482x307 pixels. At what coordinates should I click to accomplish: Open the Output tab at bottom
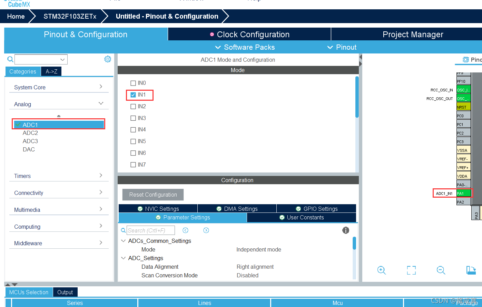[65, 292]
